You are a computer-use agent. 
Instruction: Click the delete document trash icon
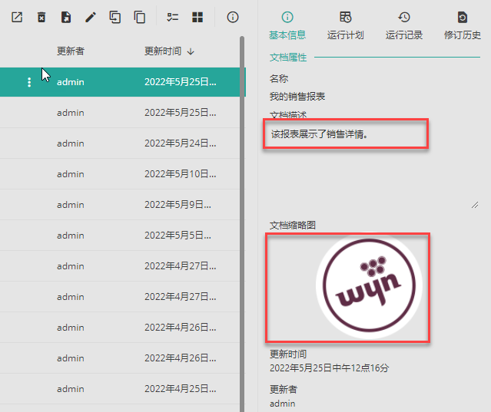[41, 17]
